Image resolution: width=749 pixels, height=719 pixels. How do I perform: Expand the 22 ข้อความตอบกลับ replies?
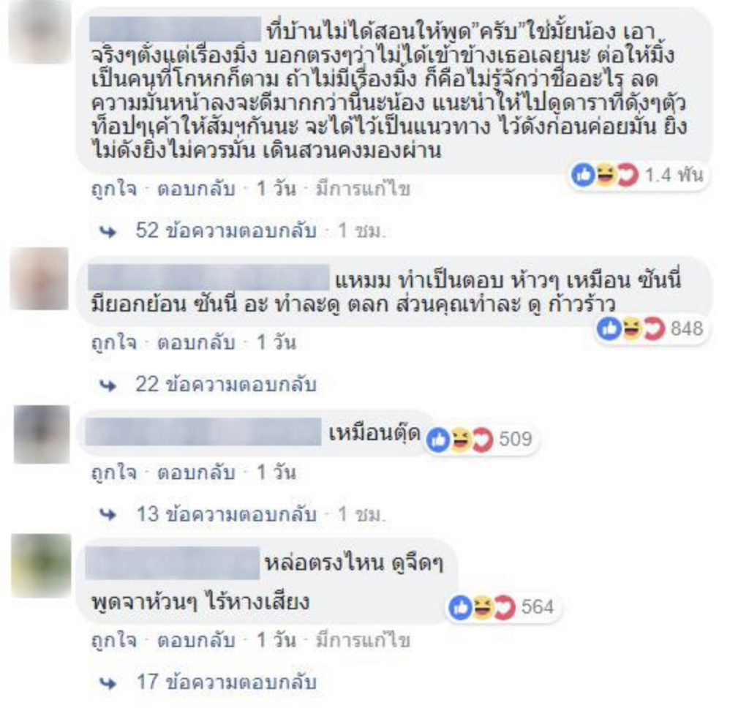pos(226,384)
